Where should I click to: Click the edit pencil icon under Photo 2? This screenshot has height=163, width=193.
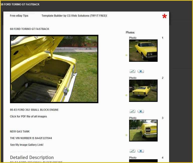coord(132,111)
